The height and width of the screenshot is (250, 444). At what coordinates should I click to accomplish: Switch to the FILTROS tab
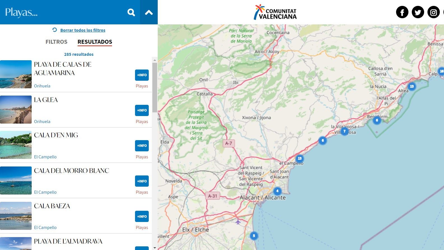tap(56, 42)
